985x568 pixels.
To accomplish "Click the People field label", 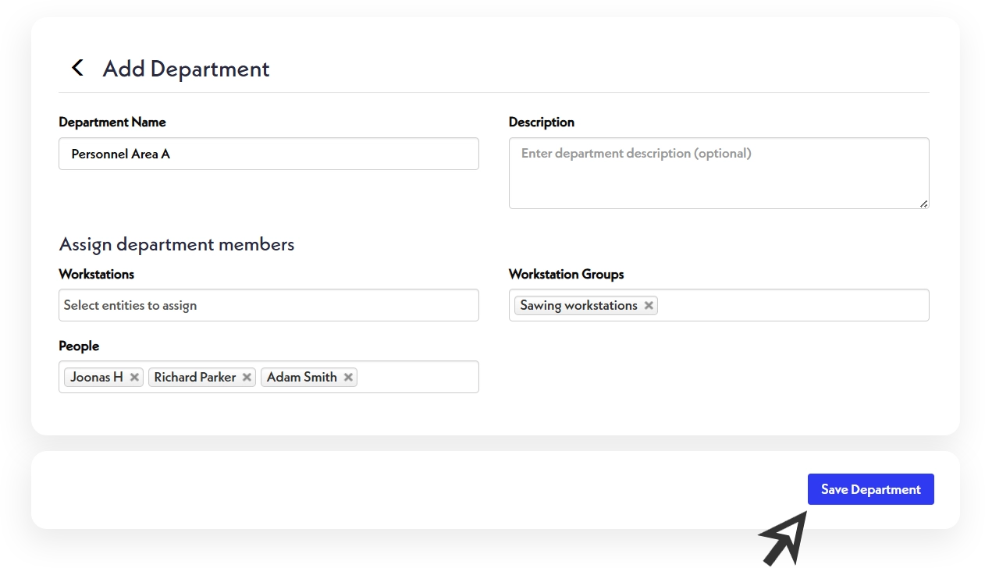I will (79, 346).
